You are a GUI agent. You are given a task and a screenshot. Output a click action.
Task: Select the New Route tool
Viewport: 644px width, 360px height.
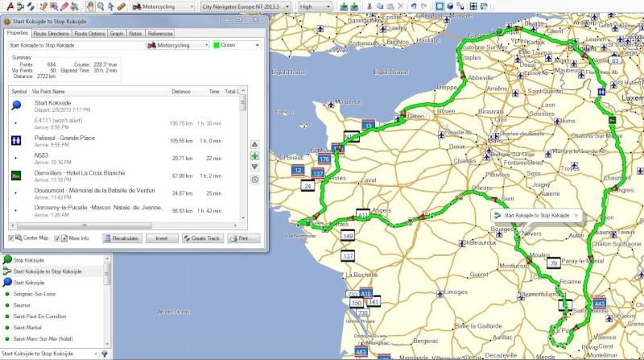[20, 6]
